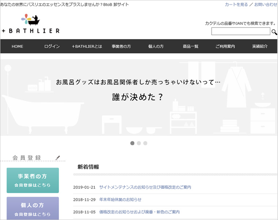Open the お問い合わせ link
Viewport: 278px width, 220px height.
point(266,4)
